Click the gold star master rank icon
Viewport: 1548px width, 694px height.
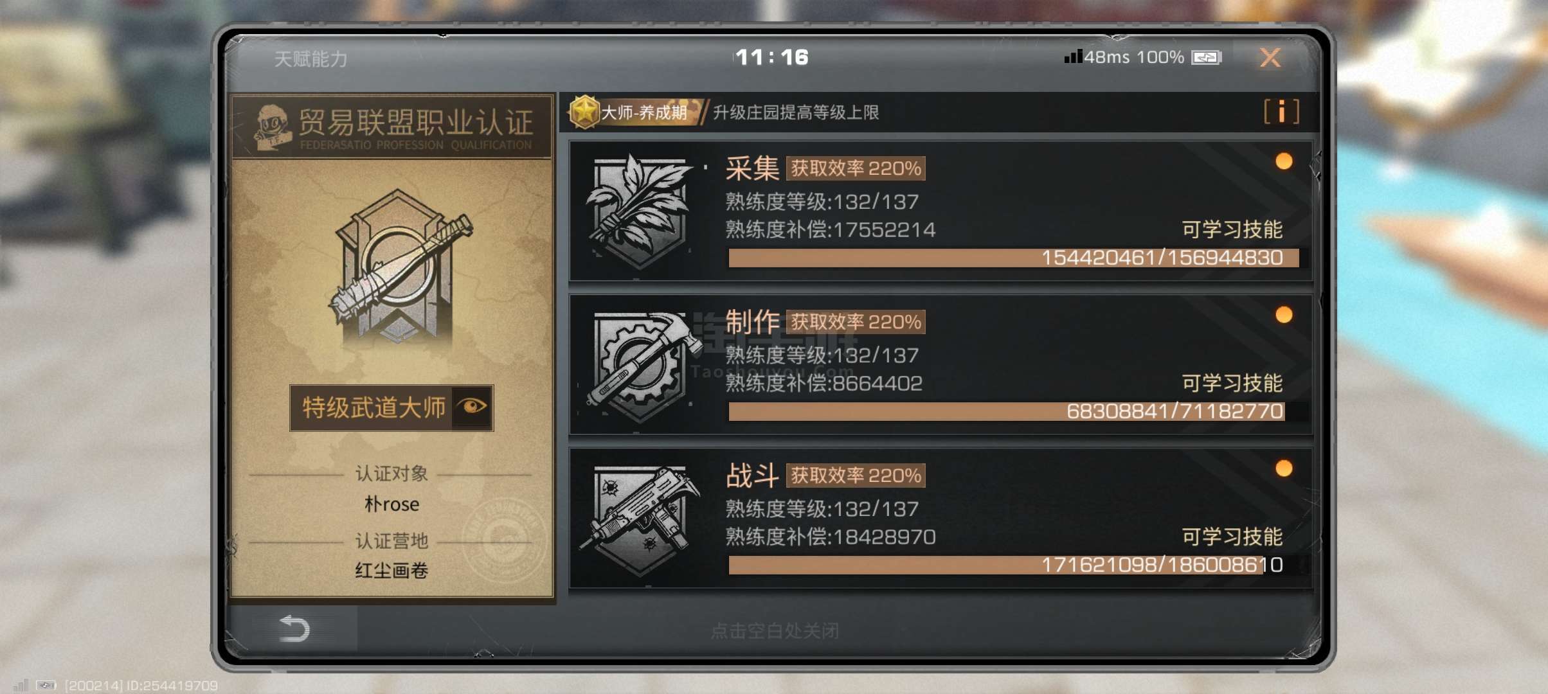[x=584, y=112]
